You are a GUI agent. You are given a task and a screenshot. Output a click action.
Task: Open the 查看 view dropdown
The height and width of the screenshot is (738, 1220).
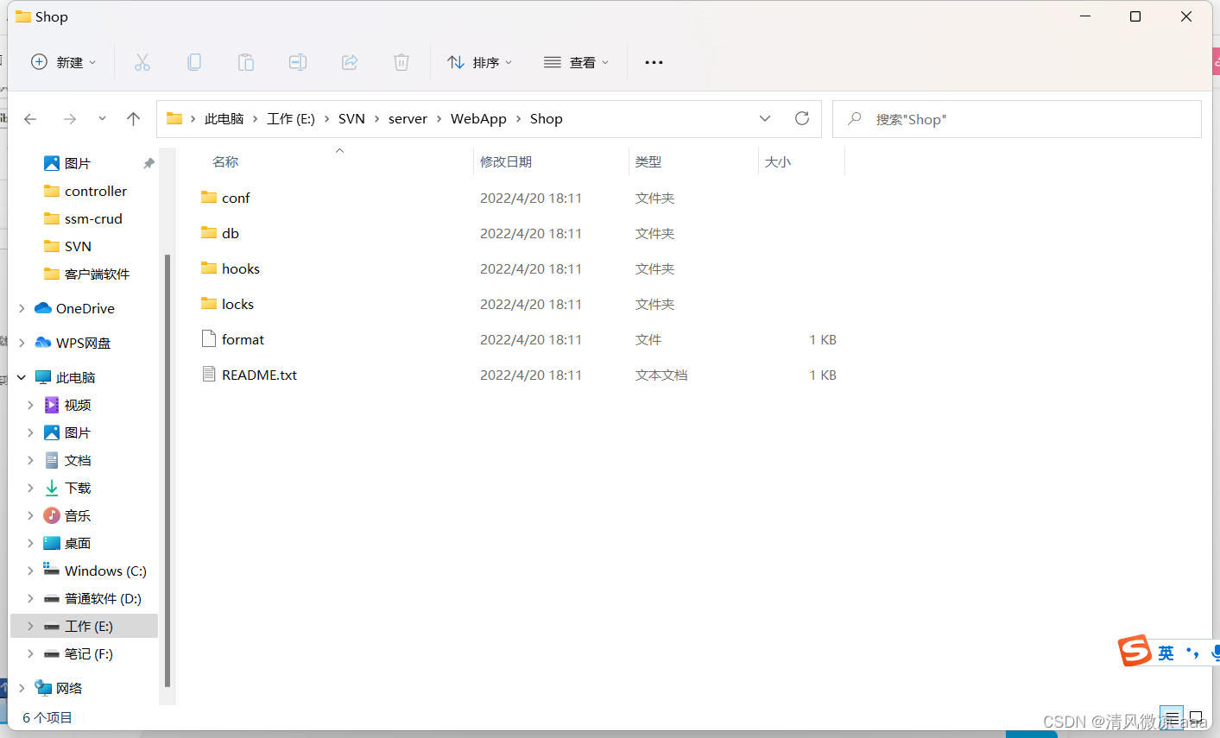(577, 62)
